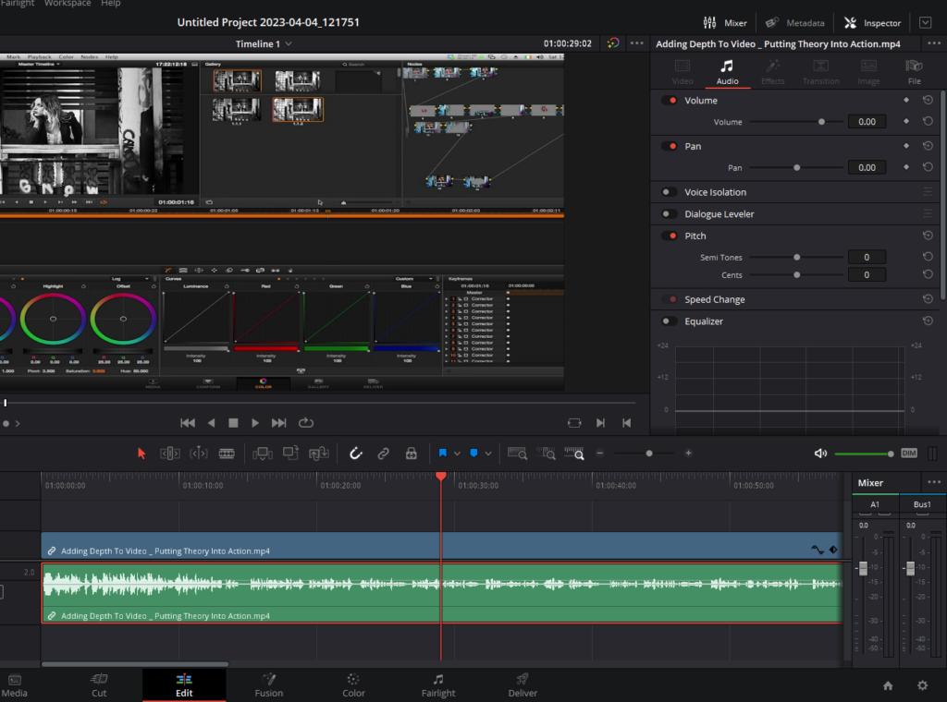Reset the Pitch section in Inspector
This screenshot has width=947, height=702.
928,236
